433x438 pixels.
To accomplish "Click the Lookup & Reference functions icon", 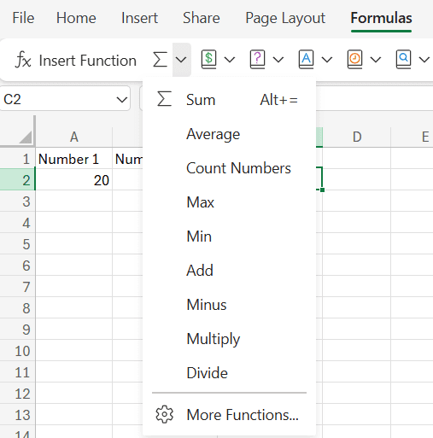I will coord(404,60).
